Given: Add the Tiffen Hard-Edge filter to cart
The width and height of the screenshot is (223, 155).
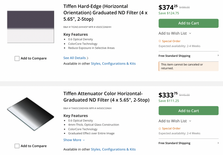Looking at the screenshot, I should point(188,23).
